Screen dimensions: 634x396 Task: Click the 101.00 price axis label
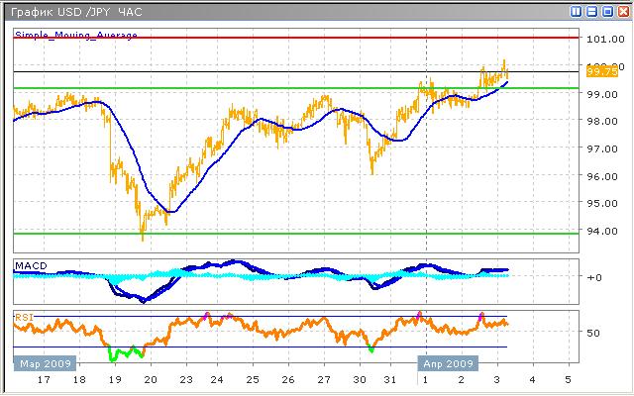[x=605, y=40]
